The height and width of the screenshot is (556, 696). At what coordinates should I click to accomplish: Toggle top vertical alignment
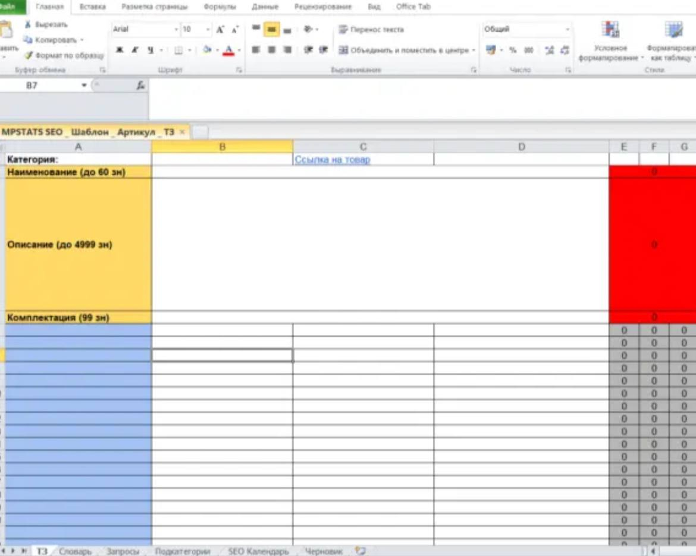[x=256, y=29]
